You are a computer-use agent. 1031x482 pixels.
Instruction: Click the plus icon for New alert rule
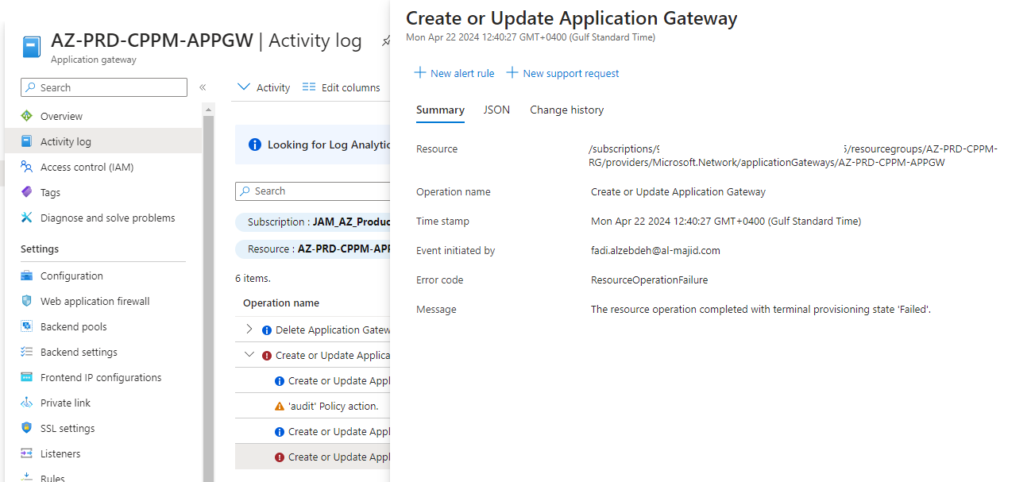point(420,73)
